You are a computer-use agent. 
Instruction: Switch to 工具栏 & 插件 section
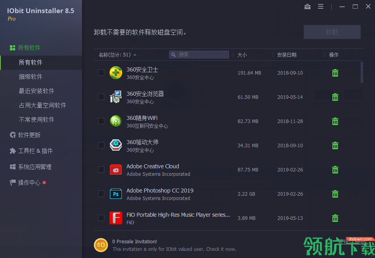click(x=35, y=151)
